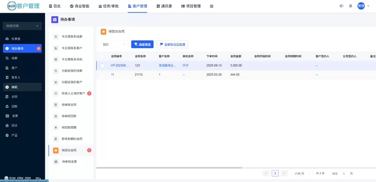The height and width of the screenshot is (182, 376).
Task: Open the 15条/页 page size dropdown
Action: [301, 173]
